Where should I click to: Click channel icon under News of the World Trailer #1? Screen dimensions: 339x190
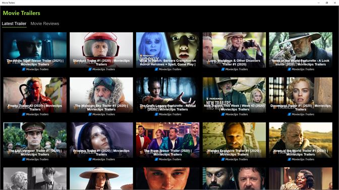(x=289, y=159)
